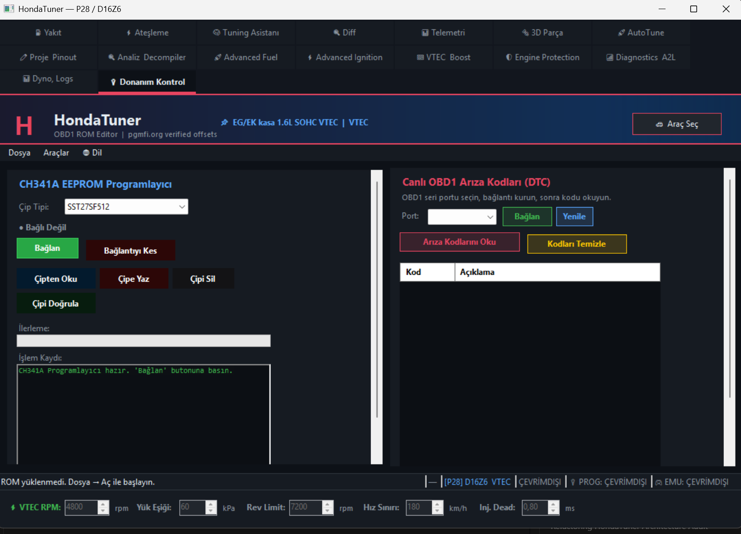Click the Çipi Doğrula button
The width and height of the screenshot is (741, 534).
tap(56, 304)
